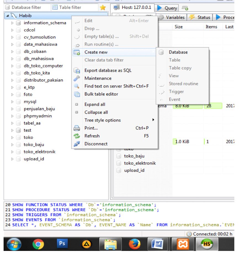Launch Photoshop from the taskbar
Viewport: 239px width, 273px height.
point(62,244)
